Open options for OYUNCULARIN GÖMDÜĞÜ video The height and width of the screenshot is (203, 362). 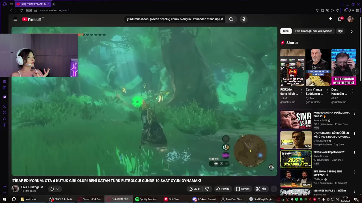355,133
